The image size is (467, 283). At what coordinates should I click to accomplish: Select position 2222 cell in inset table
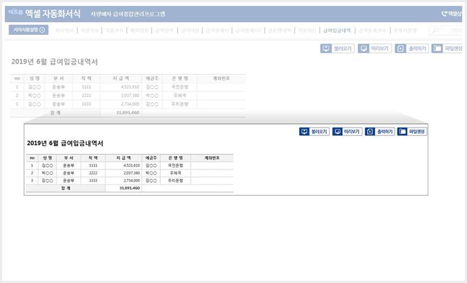coord(93,173)
